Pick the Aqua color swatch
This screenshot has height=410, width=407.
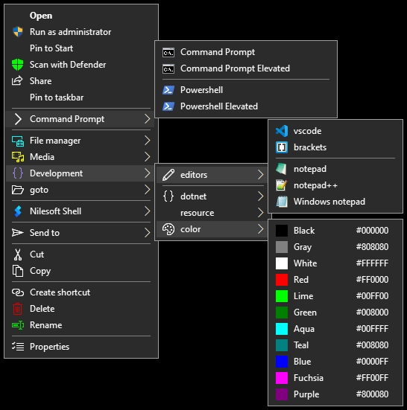pos(282,329)
